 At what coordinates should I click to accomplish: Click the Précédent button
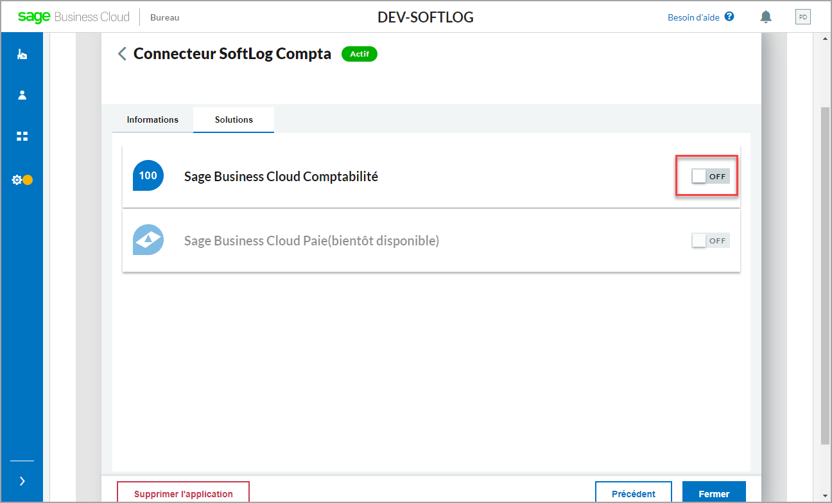pyautogui.click(x=634, y=493)
